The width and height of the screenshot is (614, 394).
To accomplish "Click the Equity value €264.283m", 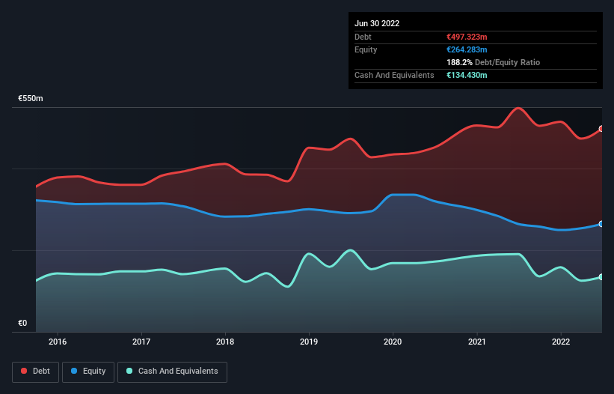I will pos(467,49).
